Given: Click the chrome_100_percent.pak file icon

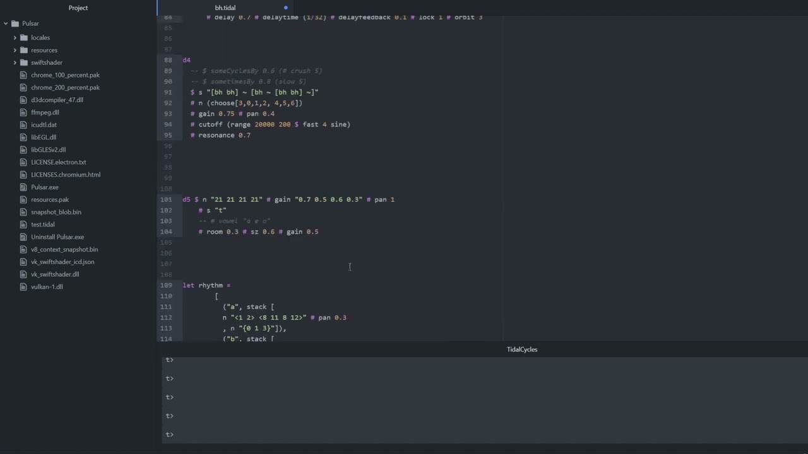Looking at the screenshot, I should click(24, 75).
